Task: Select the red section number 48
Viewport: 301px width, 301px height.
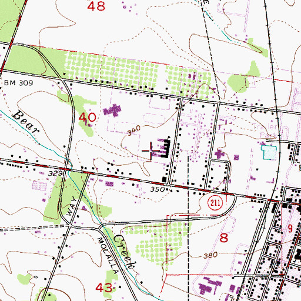Action: pos(96,6)
